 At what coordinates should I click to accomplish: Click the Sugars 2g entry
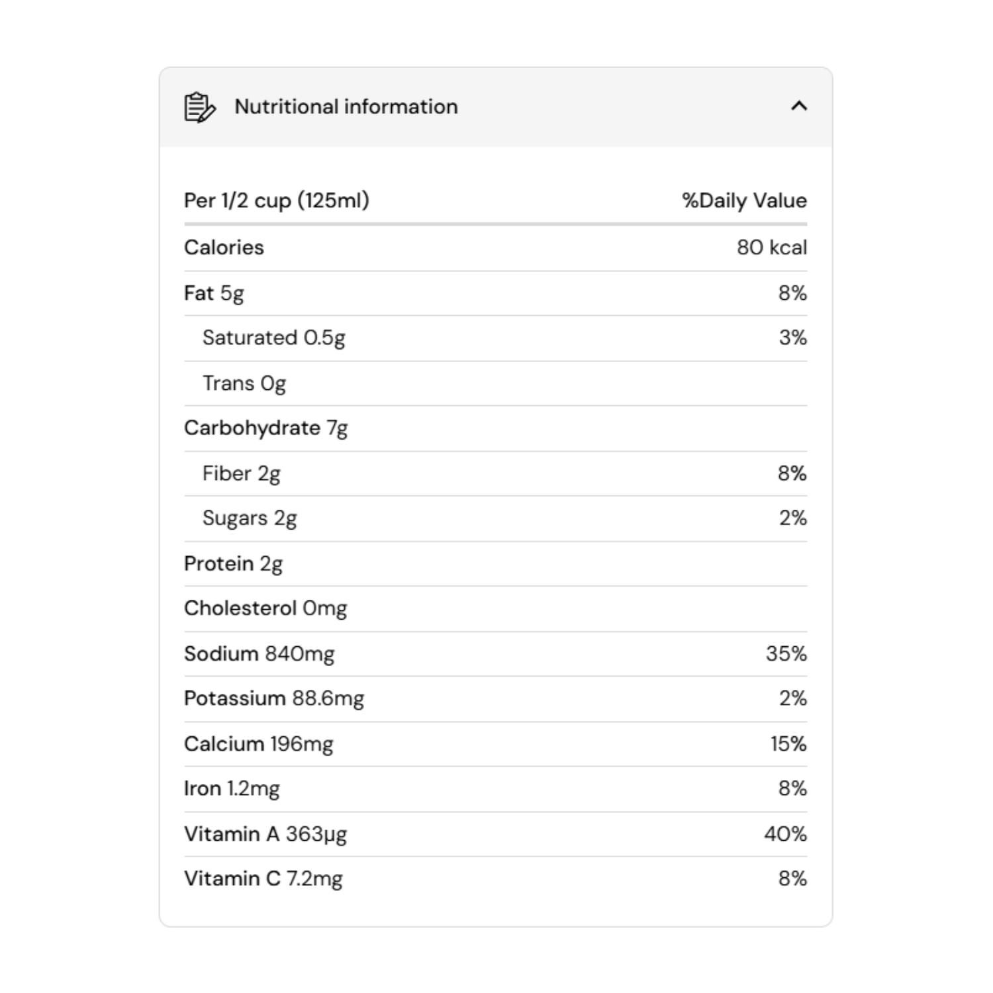(249, 518)
